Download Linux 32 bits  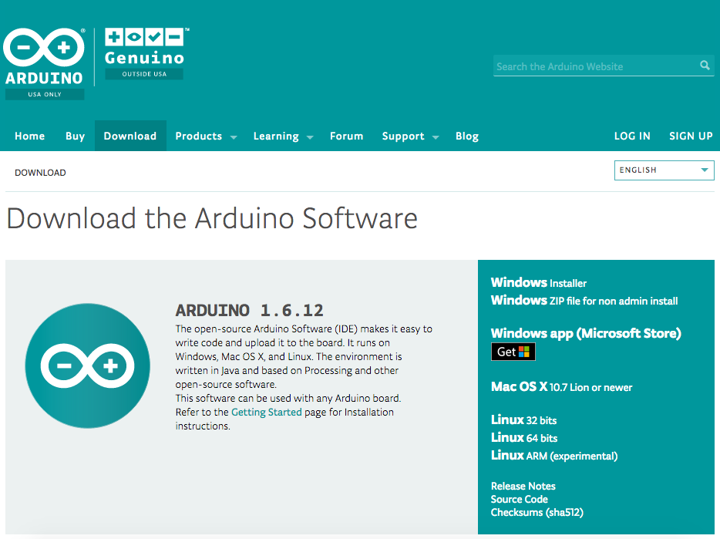524,420
